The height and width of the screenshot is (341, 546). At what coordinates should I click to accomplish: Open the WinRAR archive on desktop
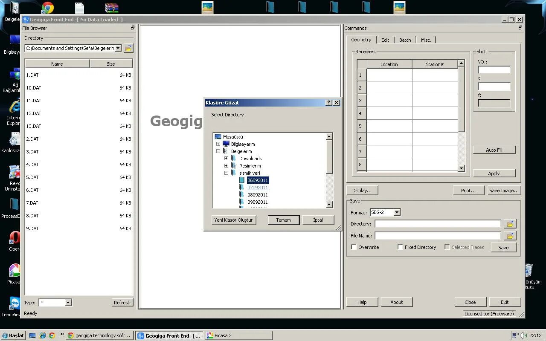pyautogui.click(x=112, y=8)
